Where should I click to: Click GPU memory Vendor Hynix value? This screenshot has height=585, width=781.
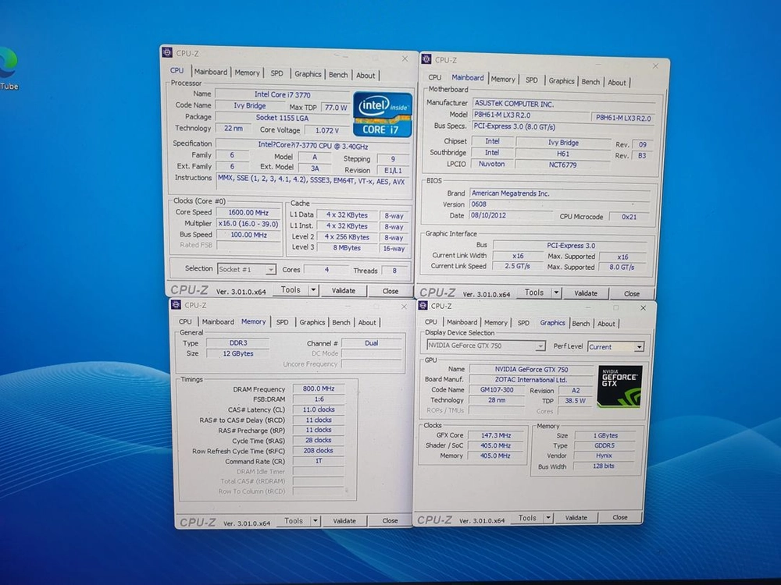pos(604,456)
